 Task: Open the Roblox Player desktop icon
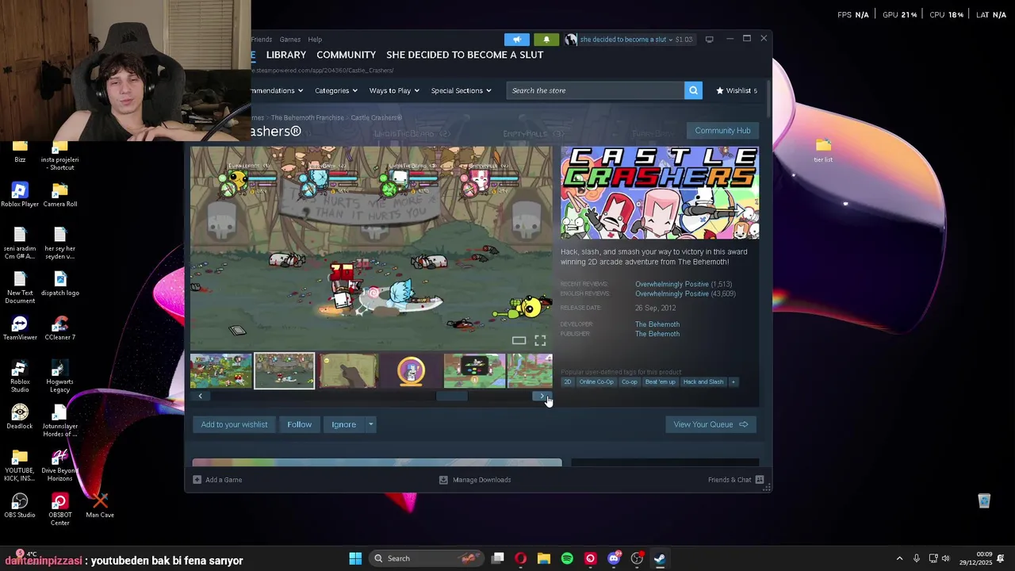(20, 195)
